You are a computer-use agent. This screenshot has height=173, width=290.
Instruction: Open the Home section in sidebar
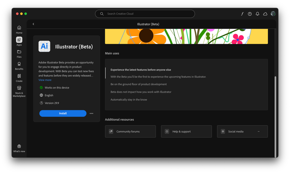click(x=19, y=30)
